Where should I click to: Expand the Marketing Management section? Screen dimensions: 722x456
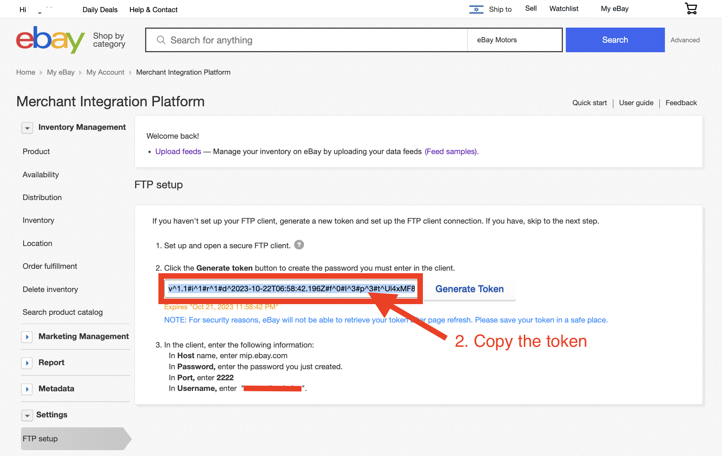27,337
